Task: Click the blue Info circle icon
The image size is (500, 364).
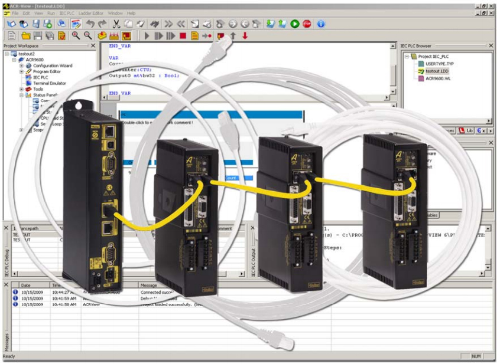Action: point(321,24)
